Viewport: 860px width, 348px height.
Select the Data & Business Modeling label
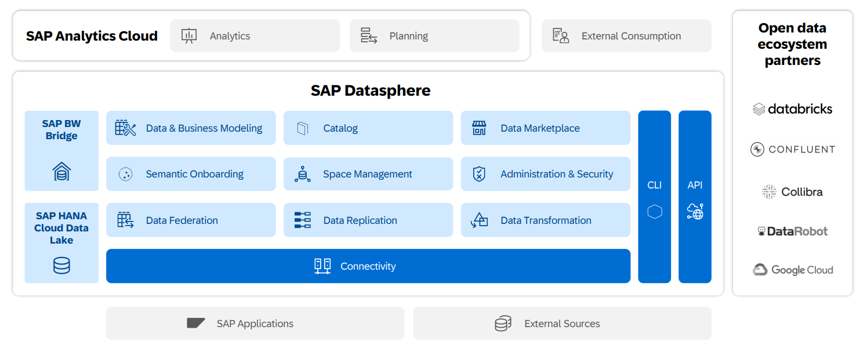click(x=204, y=128)
